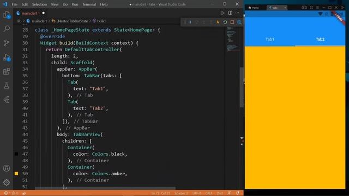Image resolution: width=349 pixels, height=196 pixels.
Task: Click the hamburger menu in emulator title bar
Action: (x=317, y=8)
